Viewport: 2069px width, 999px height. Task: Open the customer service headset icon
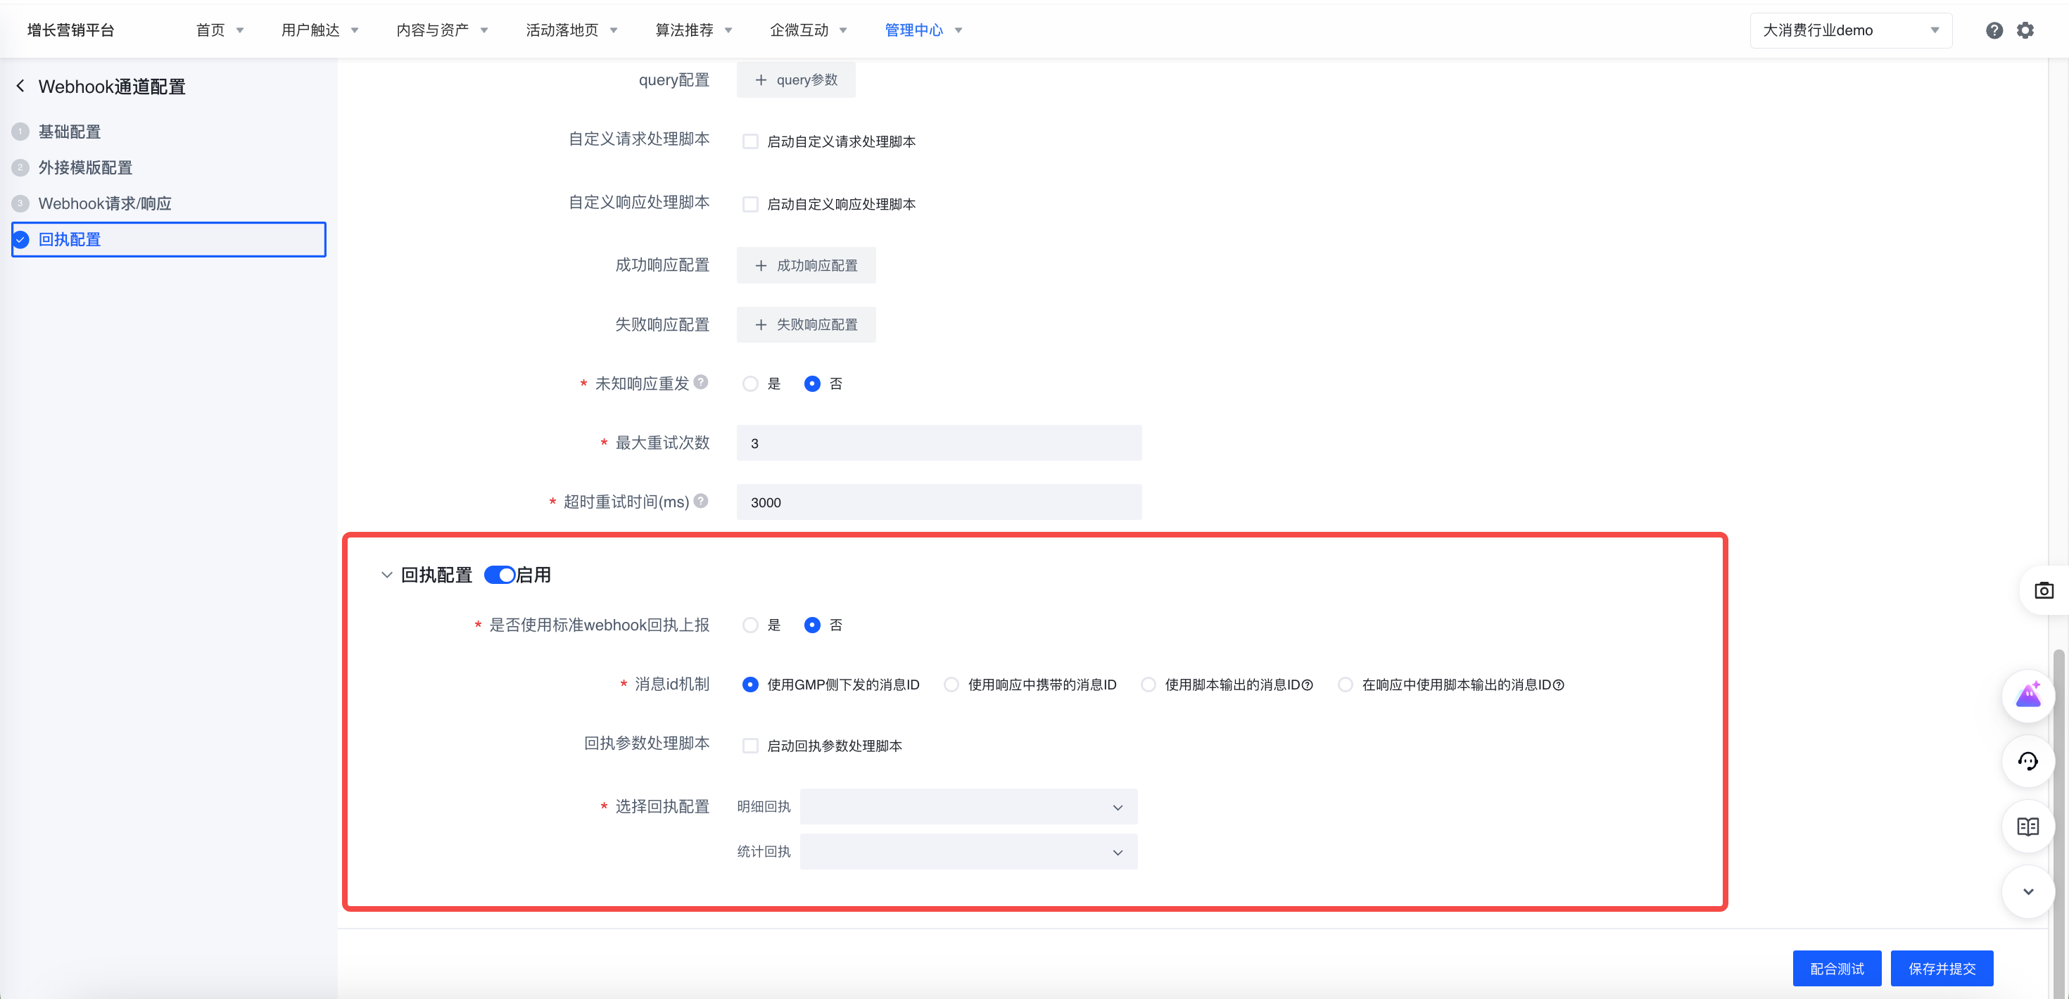(2028, 761)
